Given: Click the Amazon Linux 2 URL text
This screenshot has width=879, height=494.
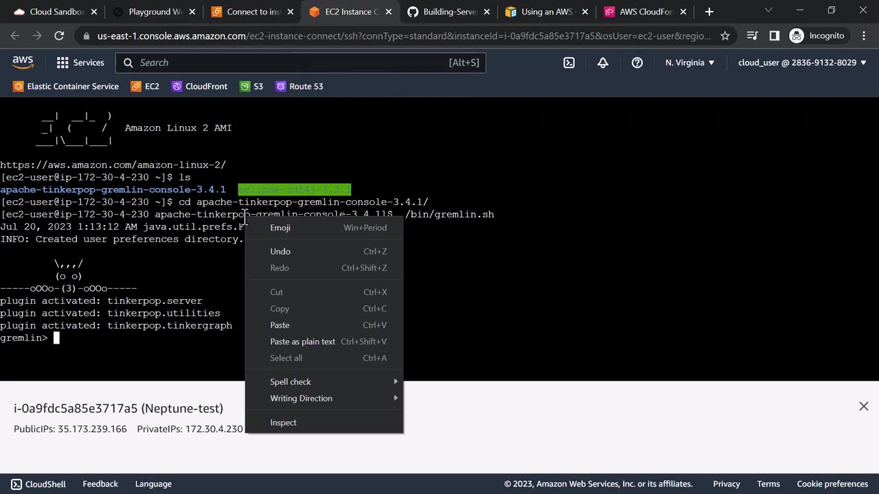Looking at the screenshot, I should point(113,165).
